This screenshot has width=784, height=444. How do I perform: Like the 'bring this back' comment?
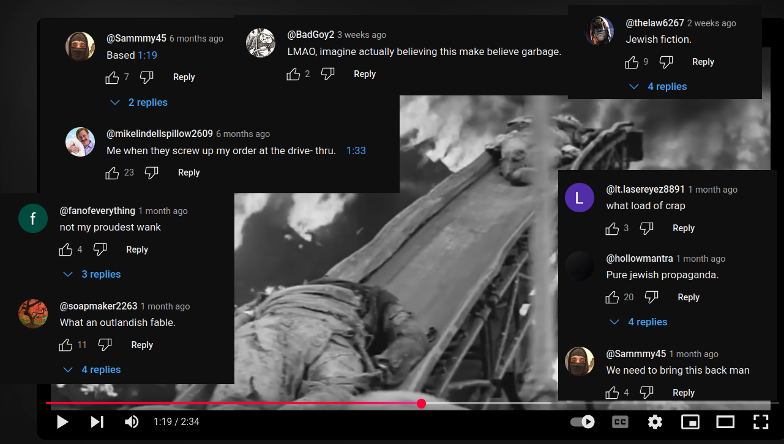pyautogui.click(x=612, y=393)
